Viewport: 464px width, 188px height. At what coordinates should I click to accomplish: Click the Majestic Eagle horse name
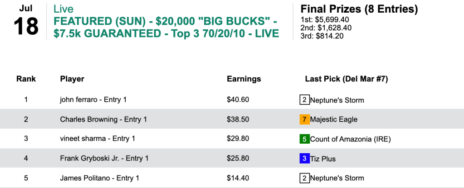click(333, 119)
